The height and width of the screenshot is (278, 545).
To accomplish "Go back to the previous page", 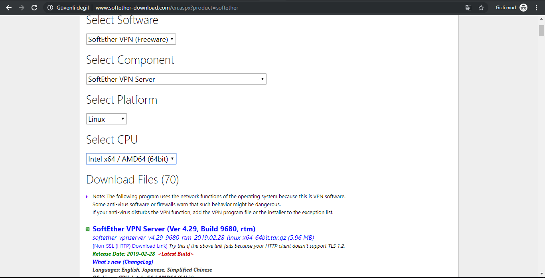I will pos(9,8).
